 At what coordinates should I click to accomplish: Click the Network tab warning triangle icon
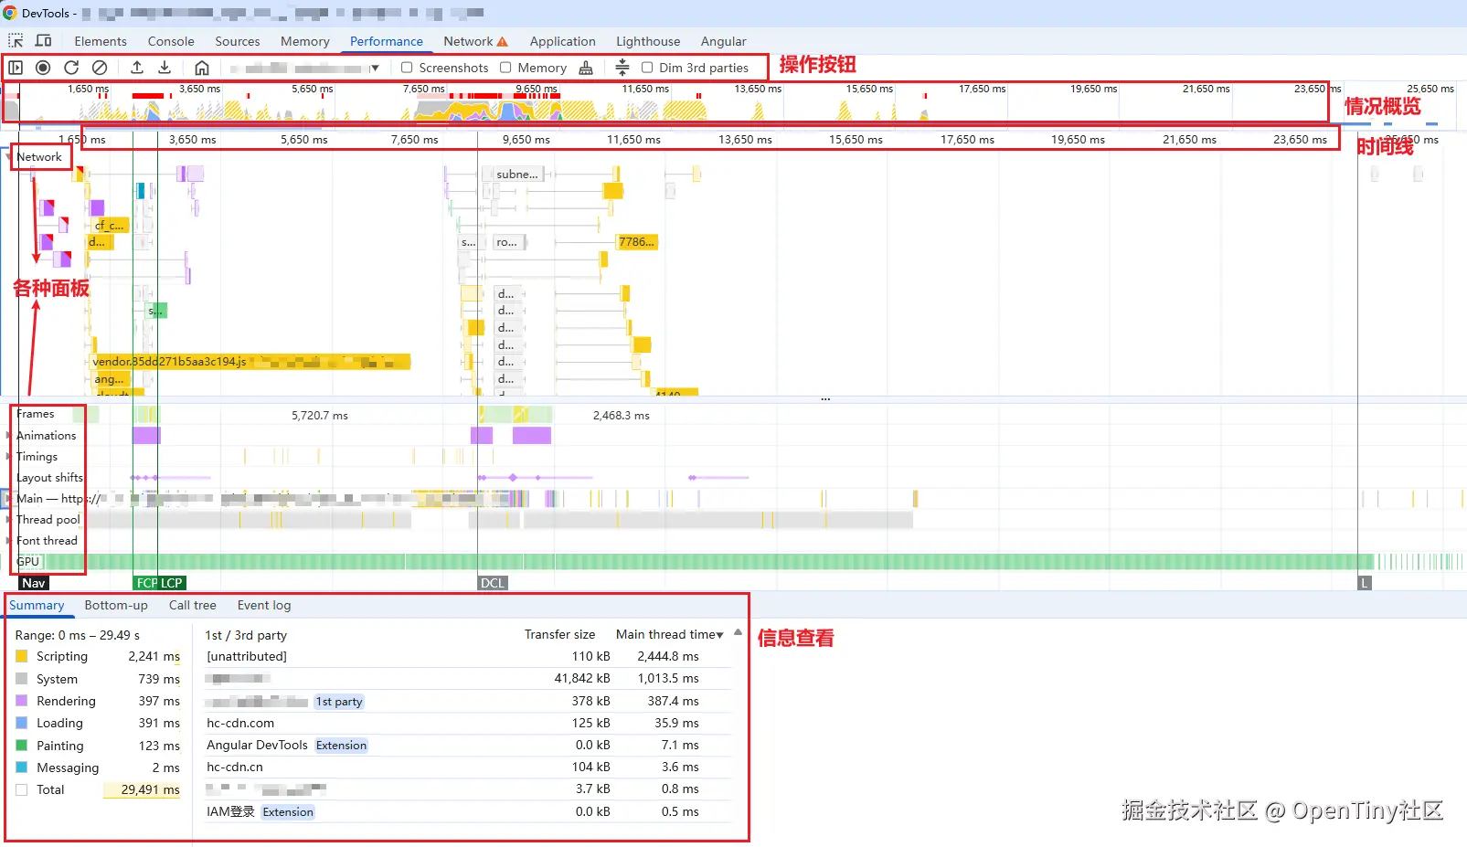click(x=503, y=42)
